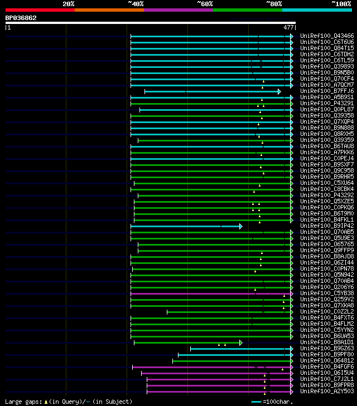Open hit UniRef100_O64812

(327, 361)
